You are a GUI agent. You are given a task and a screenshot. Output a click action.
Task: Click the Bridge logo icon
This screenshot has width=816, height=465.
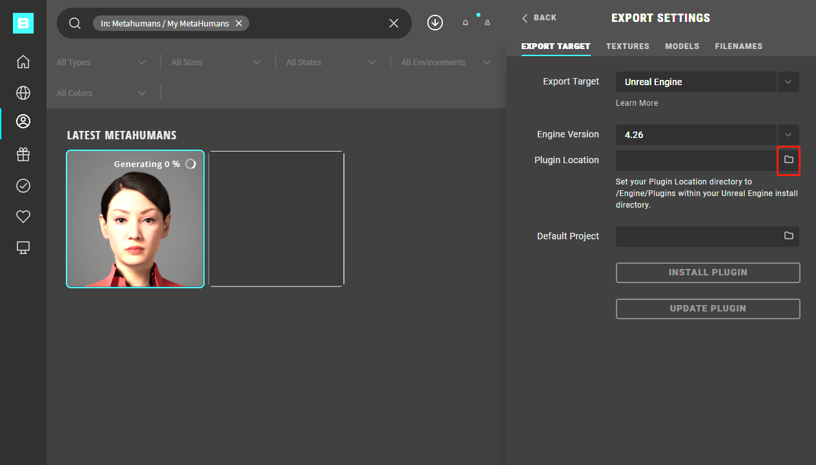[23, 23]
